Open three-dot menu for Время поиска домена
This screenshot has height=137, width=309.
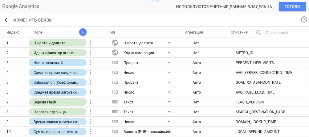point(90,122)
